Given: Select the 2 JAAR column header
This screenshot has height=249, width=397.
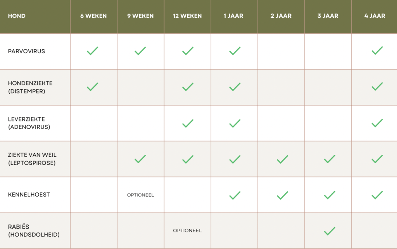Looking at the screenshot, I should tap(281, 16).
